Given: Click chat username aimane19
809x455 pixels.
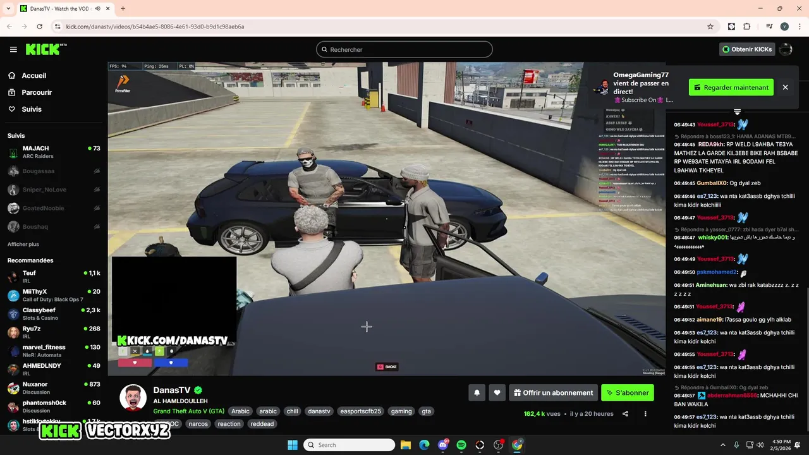Looking at the screenshot, I should [709, 320].
